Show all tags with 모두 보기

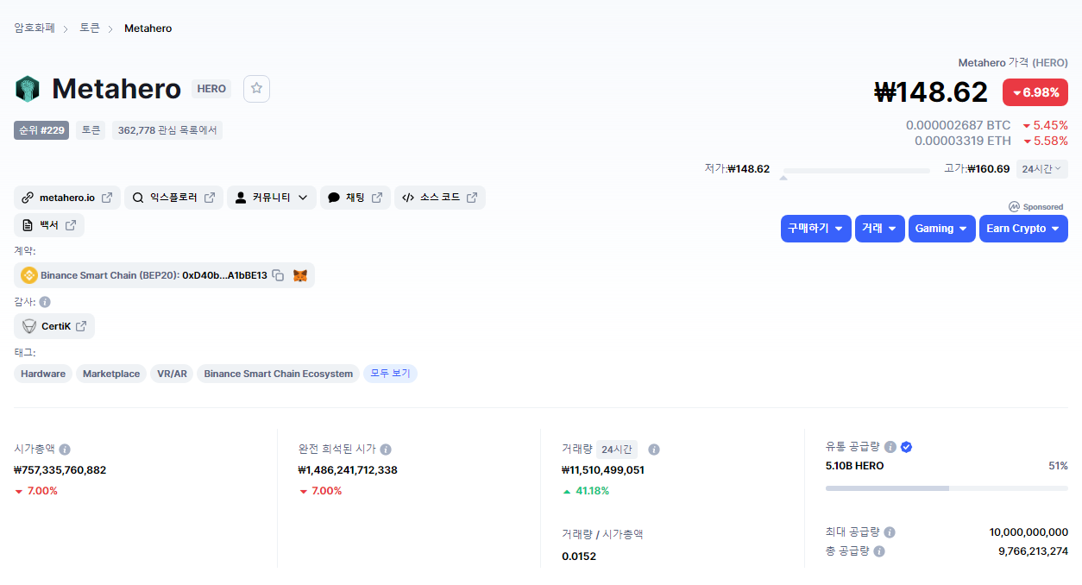[390, 374]
